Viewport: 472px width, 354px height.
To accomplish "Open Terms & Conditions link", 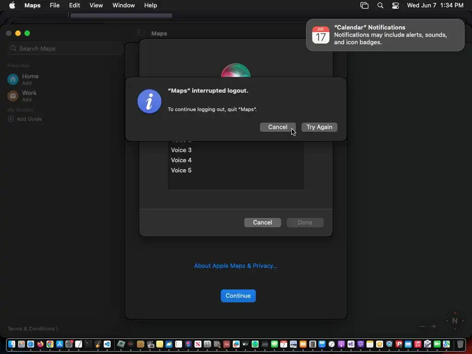I will pos(33,329).
